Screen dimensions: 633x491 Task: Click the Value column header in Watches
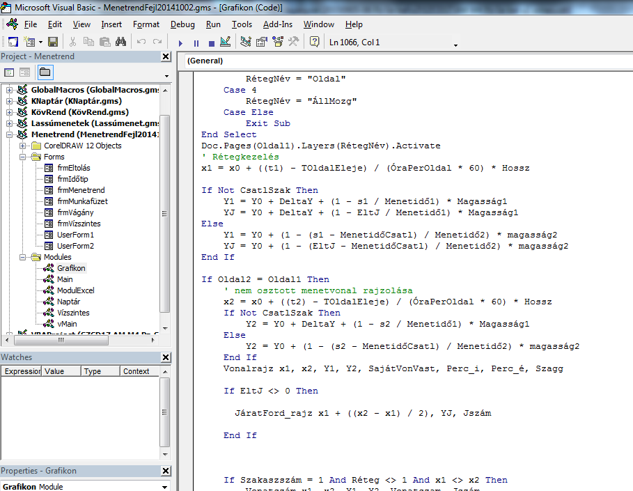point(61,371)
